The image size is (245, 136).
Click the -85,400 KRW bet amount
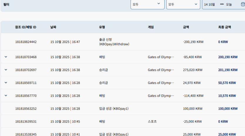(192, 57)
